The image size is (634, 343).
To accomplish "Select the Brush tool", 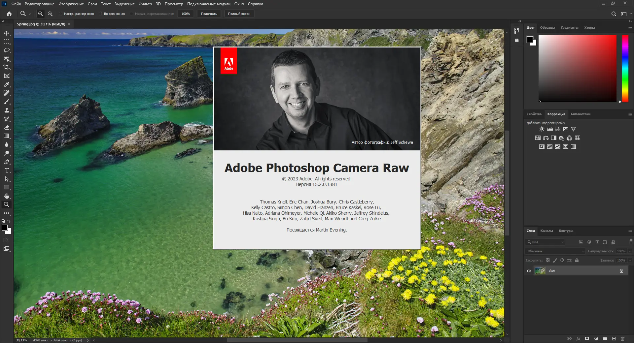I will (7, 102).
